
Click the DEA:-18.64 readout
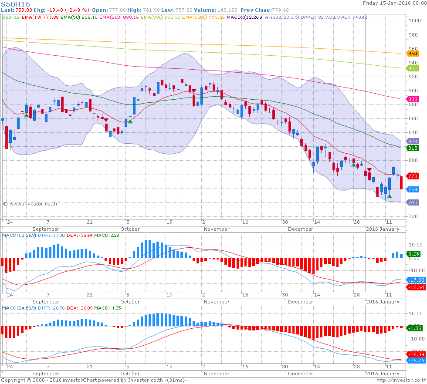coord(79,235)
